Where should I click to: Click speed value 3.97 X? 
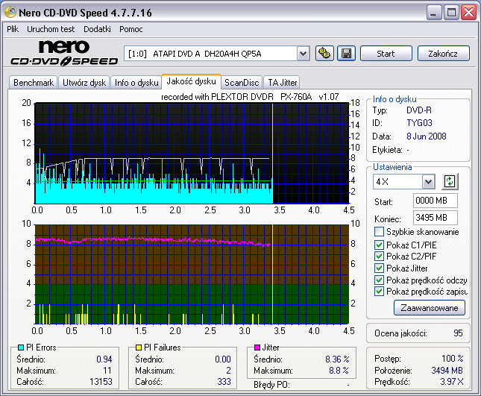click(x=452, y=382)
